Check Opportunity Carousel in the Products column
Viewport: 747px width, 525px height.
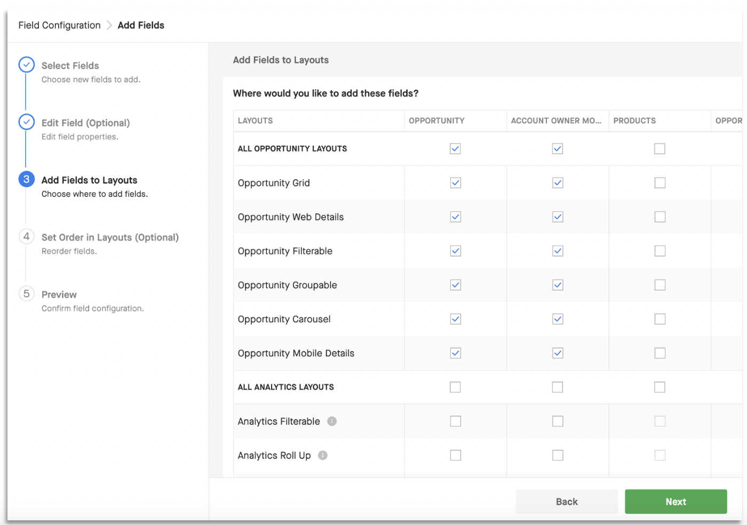pos(660,319)
